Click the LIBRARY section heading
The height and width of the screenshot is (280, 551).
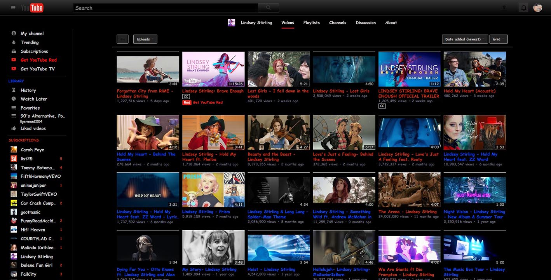(16, 81)
